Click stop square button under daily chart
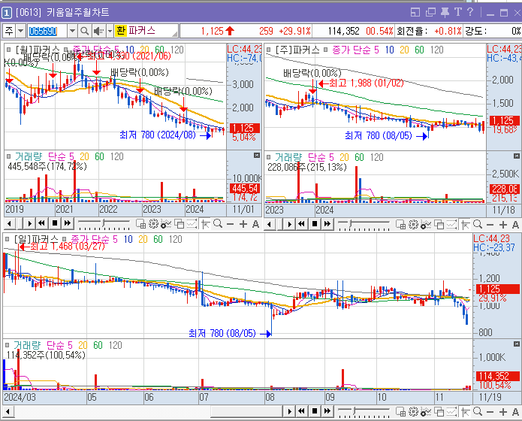 coord(315,411)
